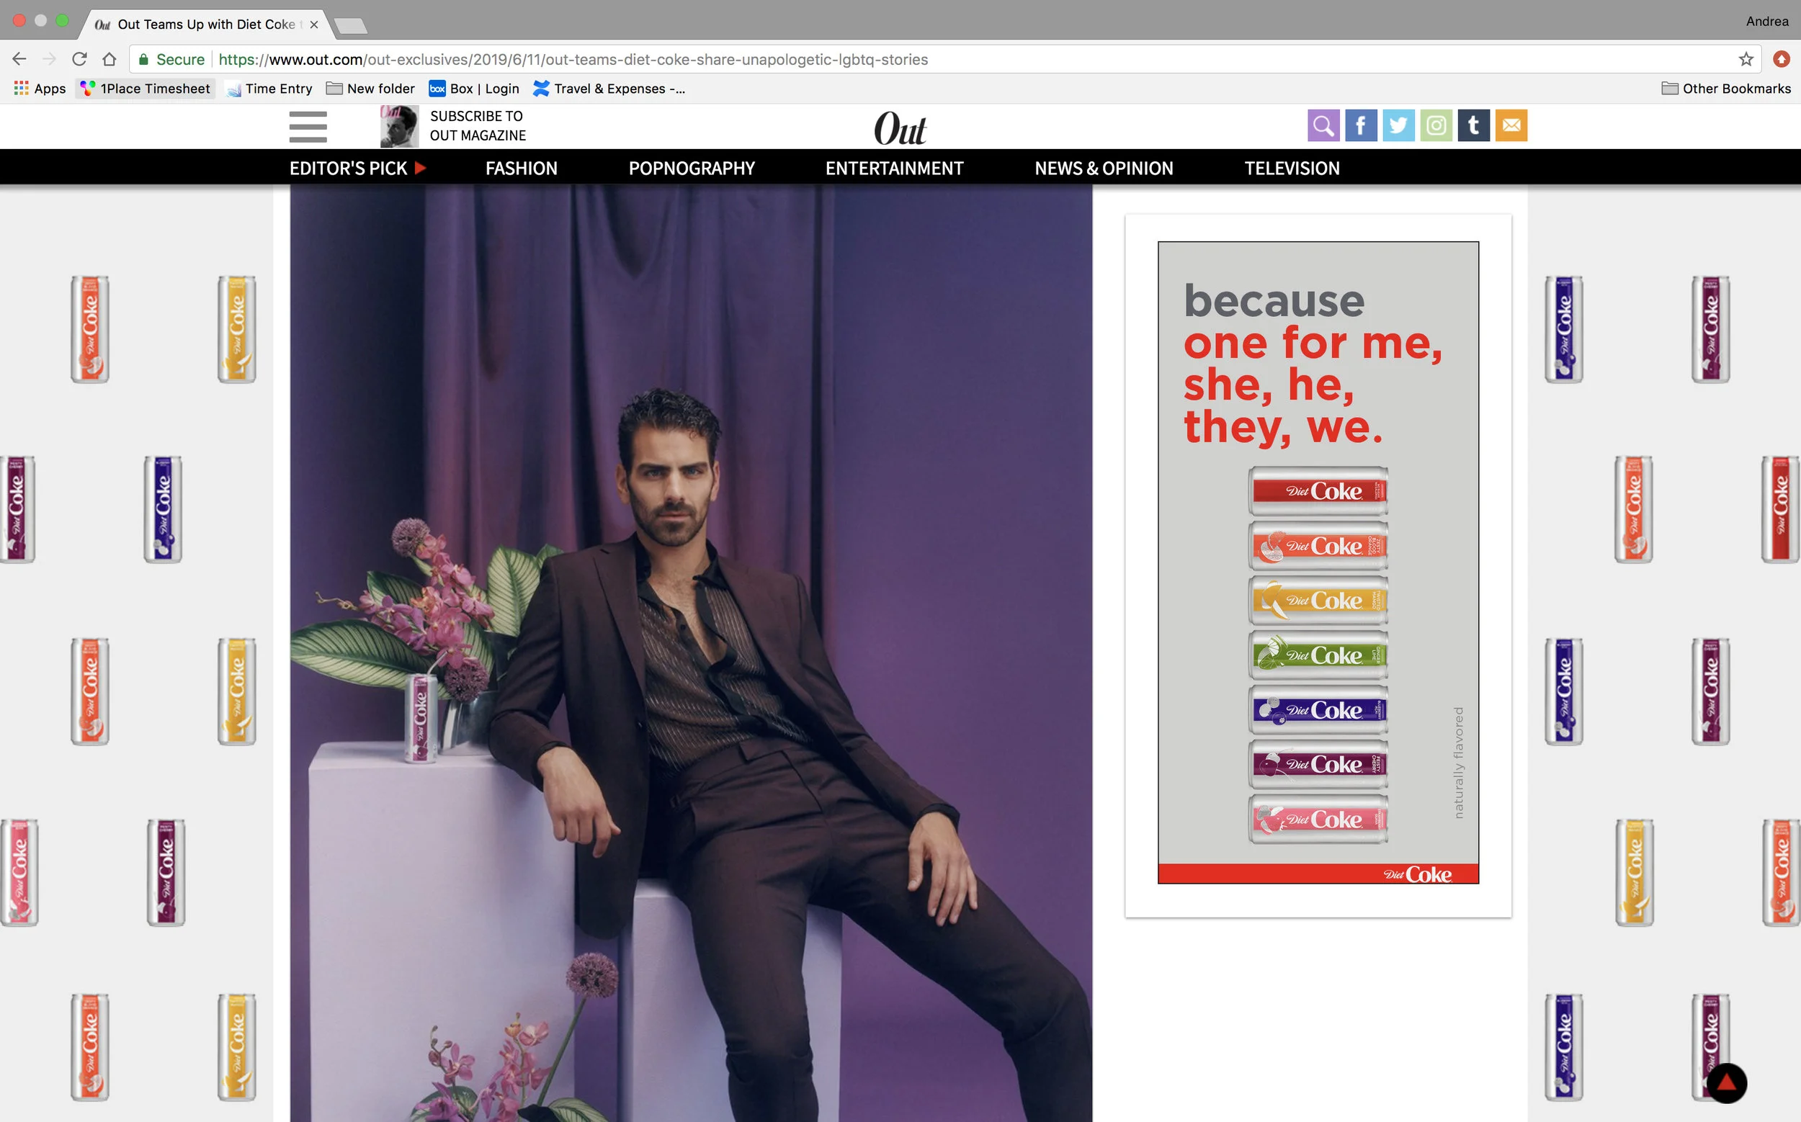
Task: Select Entertainment in navigation bar
Action: [895, 169]
